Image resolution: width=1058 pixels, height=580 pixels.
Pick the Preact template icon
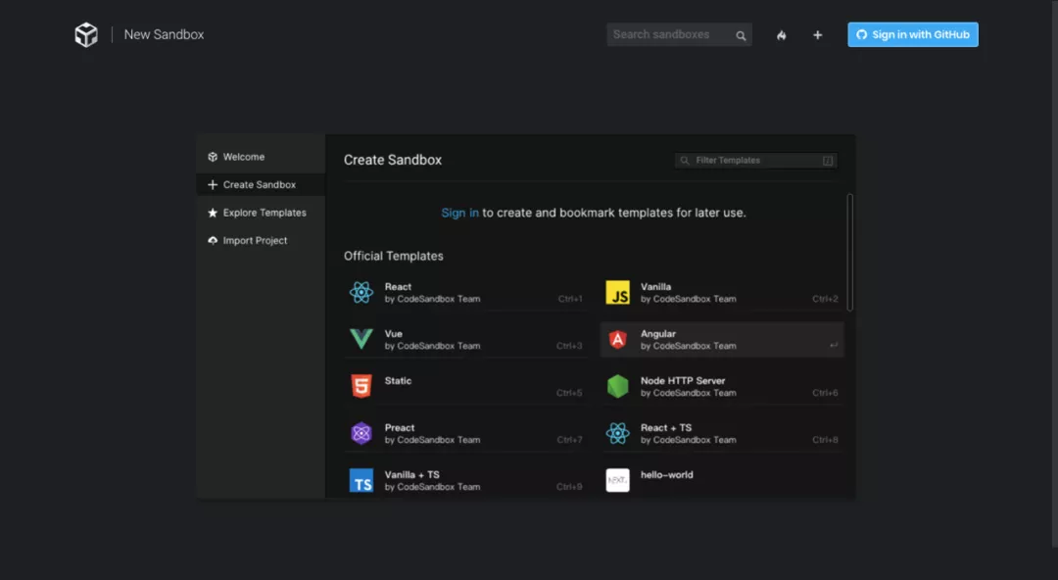click(361, 433)
